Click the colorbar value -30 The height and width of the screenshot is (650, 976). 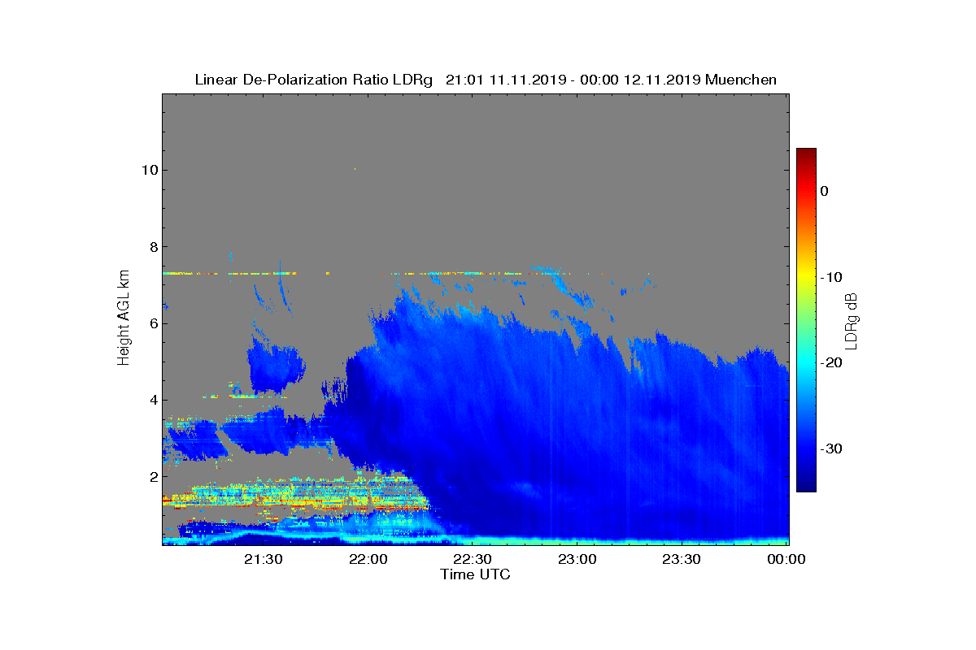point(830,449)
